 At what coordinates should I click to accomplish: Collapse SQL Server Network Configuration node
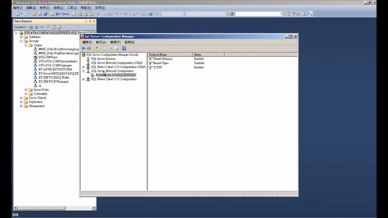click(x=84, y=71)
